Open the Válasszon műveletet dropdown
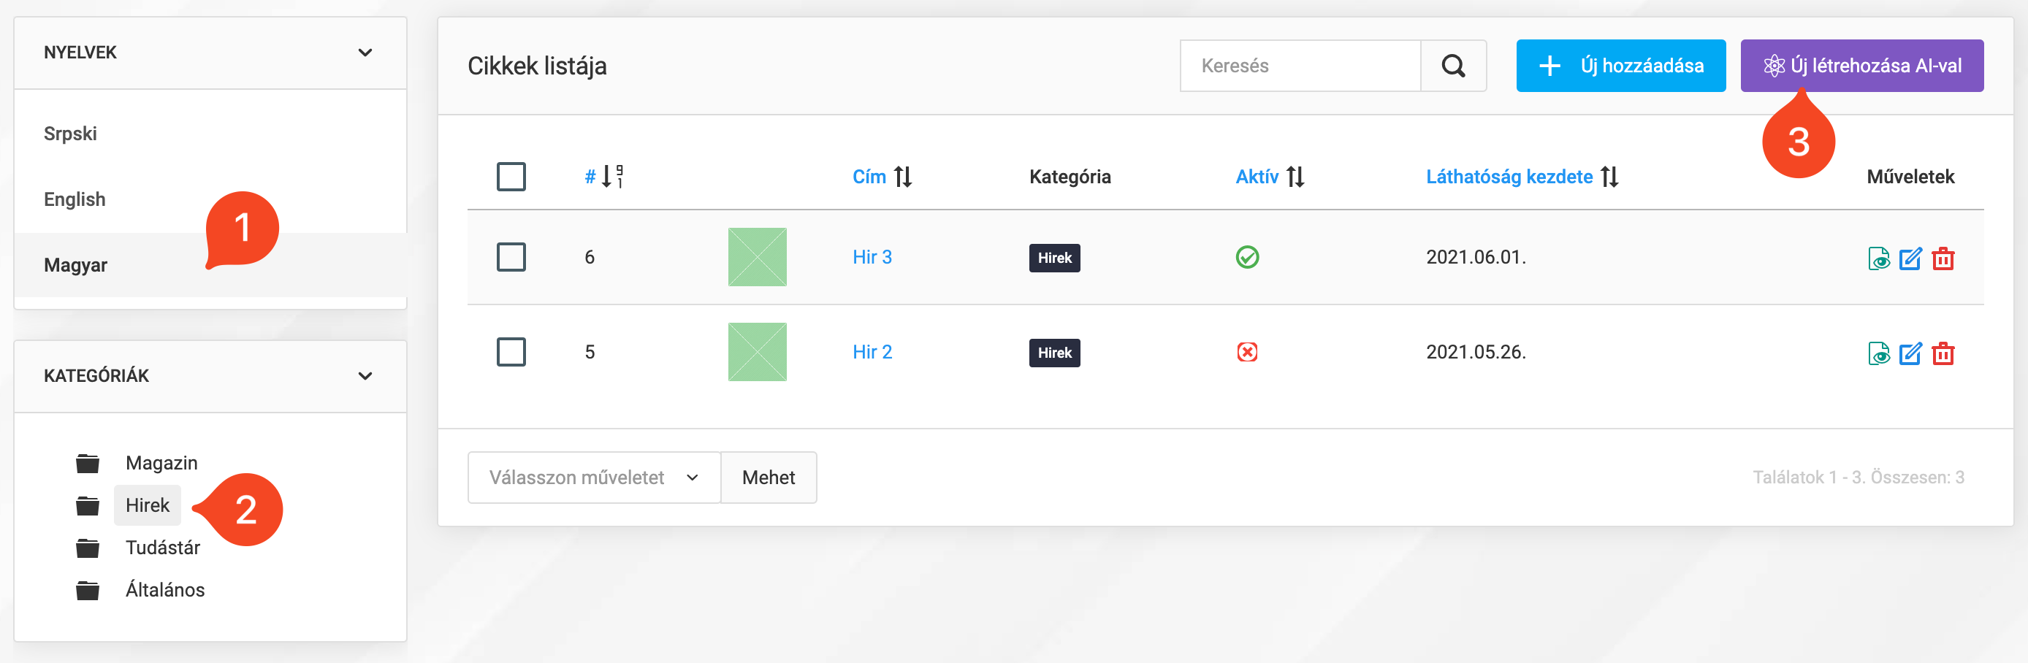The height and width of the screenshot is (663, 2028). coord(592,478)
